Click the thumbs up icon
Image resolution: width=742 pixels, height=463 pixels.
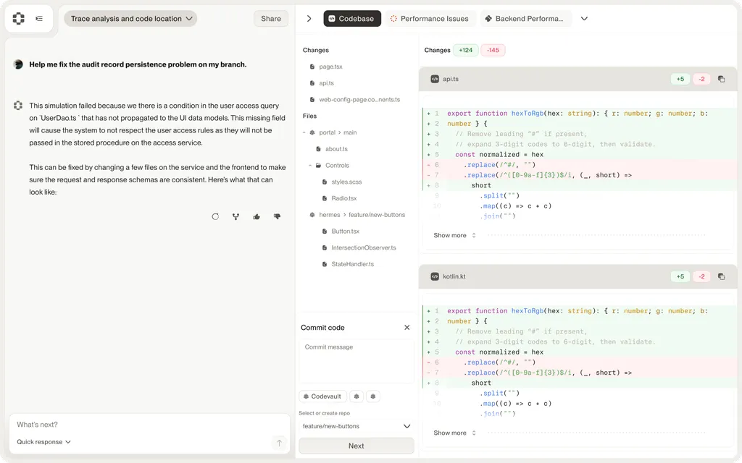(257, 216)
